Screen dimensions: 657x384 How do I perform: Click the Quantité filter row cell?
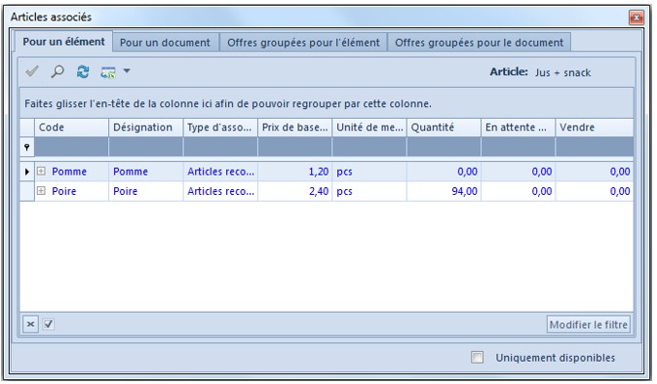click(444, 147)
